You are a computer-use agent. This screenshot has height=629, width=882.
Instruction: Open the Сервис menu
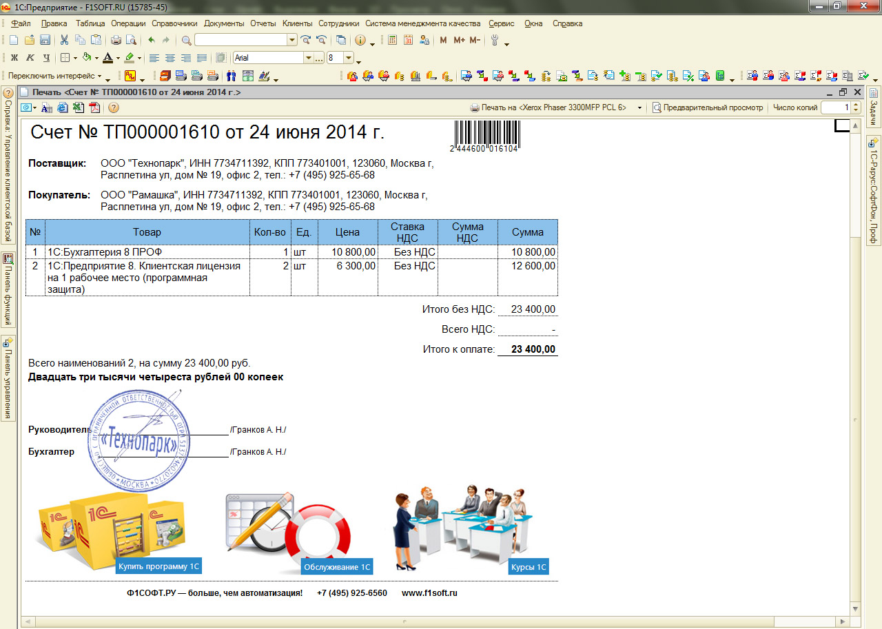(x=502, y=23)
